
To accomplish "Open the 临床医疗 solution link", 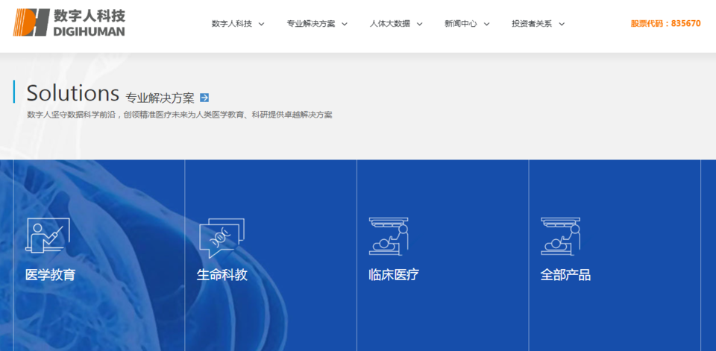I will (x=394, y=274).
